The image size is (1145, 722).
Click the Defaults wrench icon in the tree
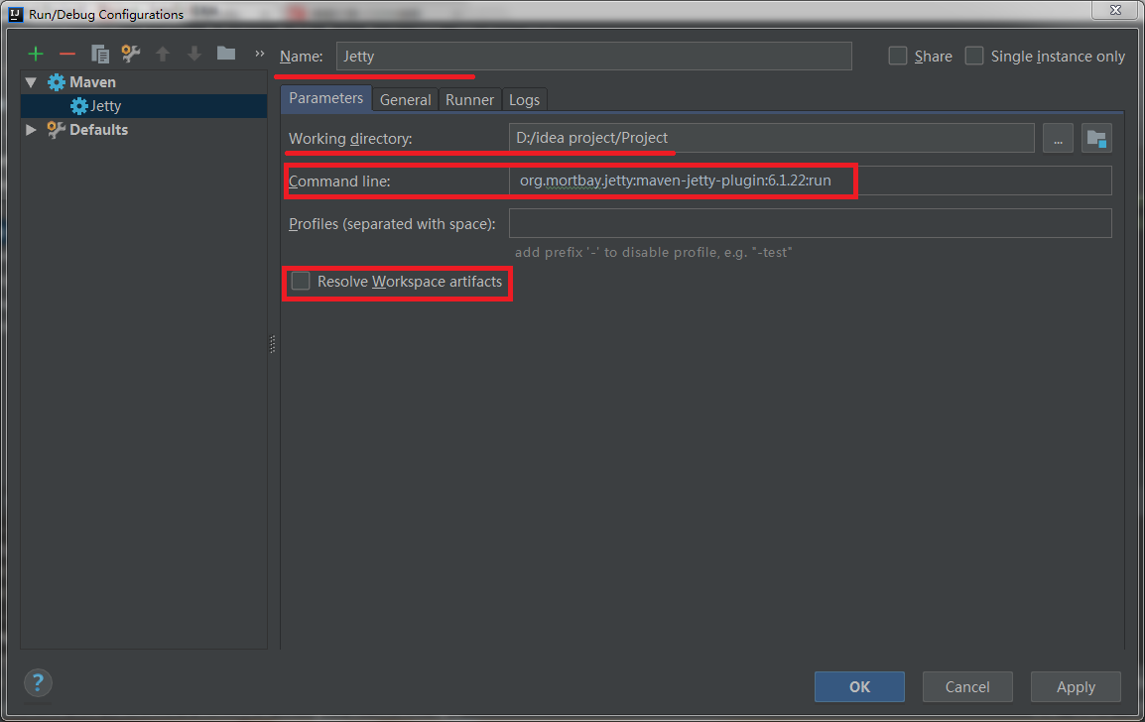(x=56, y=130)
